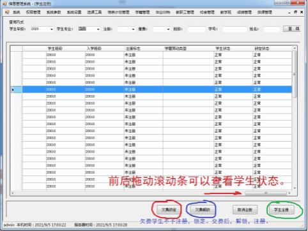Restore the 学生注册 child window
Screen dimensions: 308x231
click(295, 12)
